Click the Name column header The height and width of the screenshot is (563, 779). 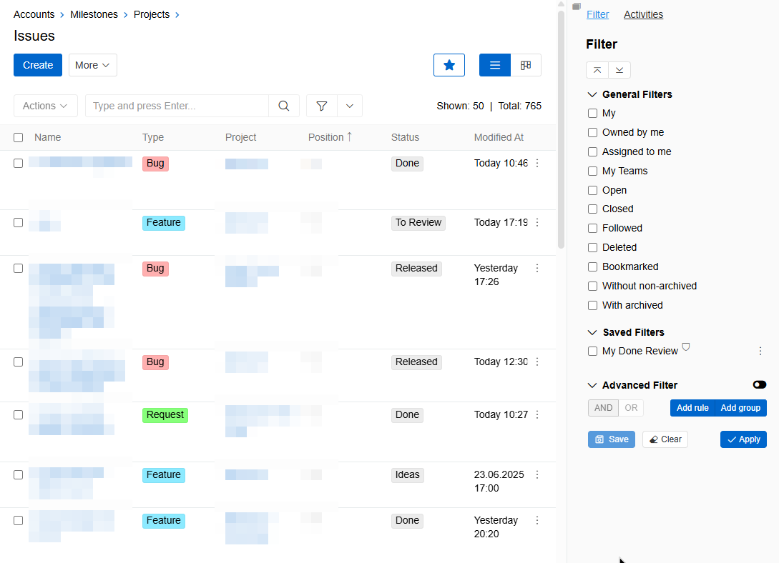(x=48, y=137)
